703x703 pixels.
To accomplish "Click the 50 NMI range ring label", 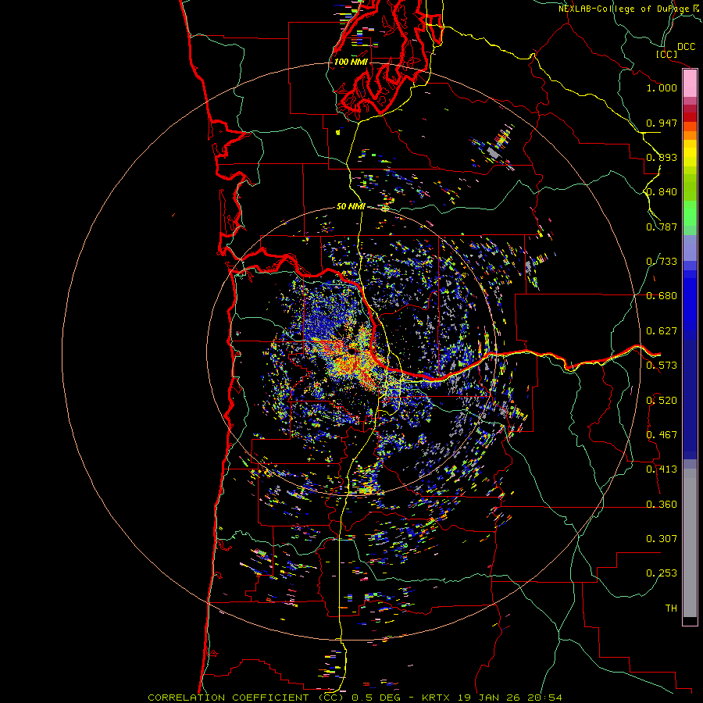I will 351,207.
